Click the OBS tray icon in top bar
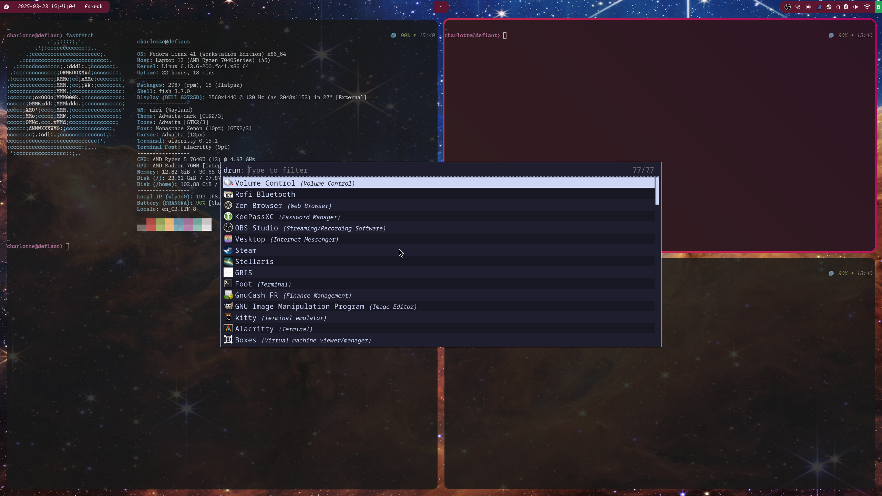The height and width of the screenshot is (496, 882). pyautogui.click(x=788, y=7)
